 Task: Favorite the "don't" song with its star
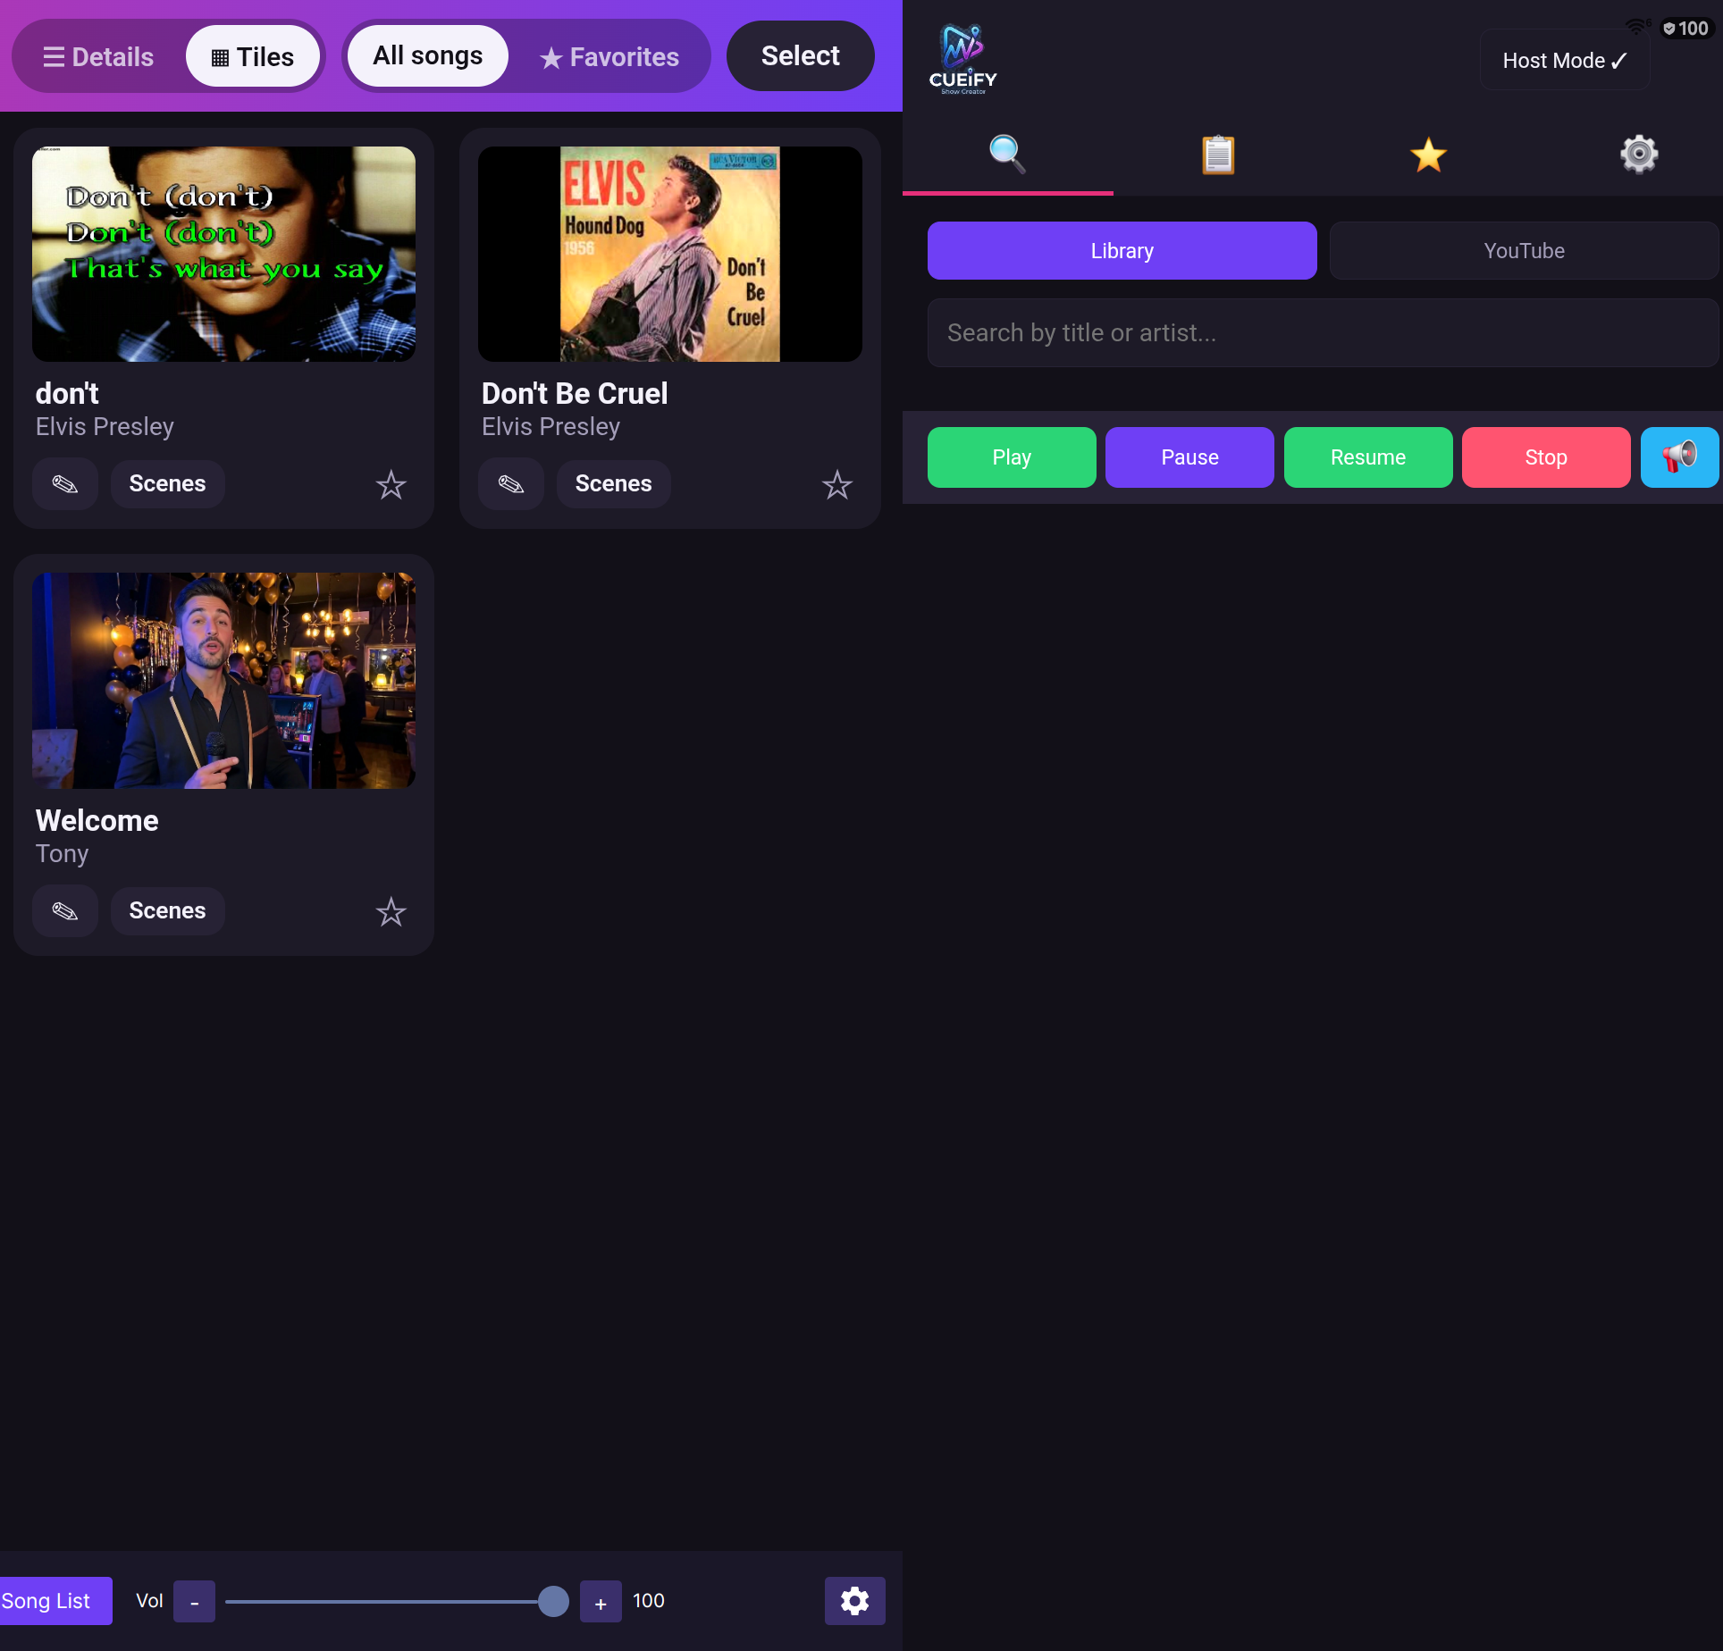391,485
